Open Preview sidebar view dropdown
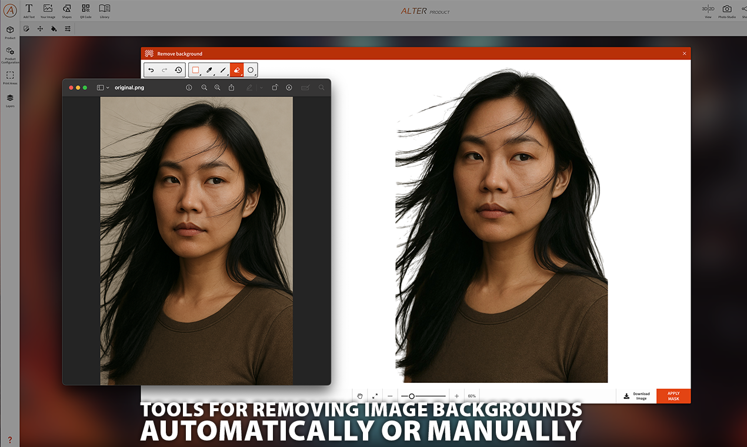The height and width of the screenshot is (447, 747). [x=103, y=88]
